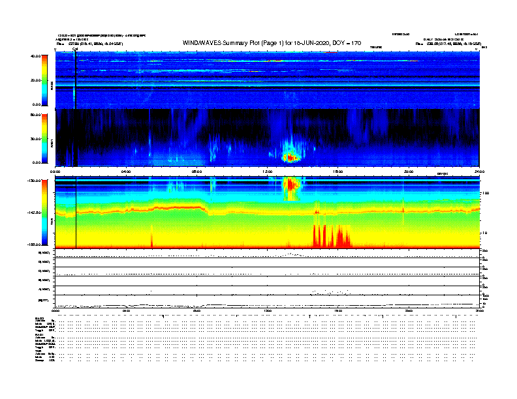Click the red streak at top of RAD2 near 16:00
The width and height of the screenshot is (517, 399).
pyautogui.click(x=331, y=52)
